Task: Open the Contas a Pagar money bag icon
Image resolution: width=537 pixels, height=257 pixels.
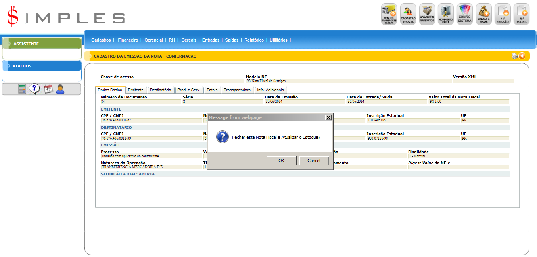Action: [x=483, y=14]
